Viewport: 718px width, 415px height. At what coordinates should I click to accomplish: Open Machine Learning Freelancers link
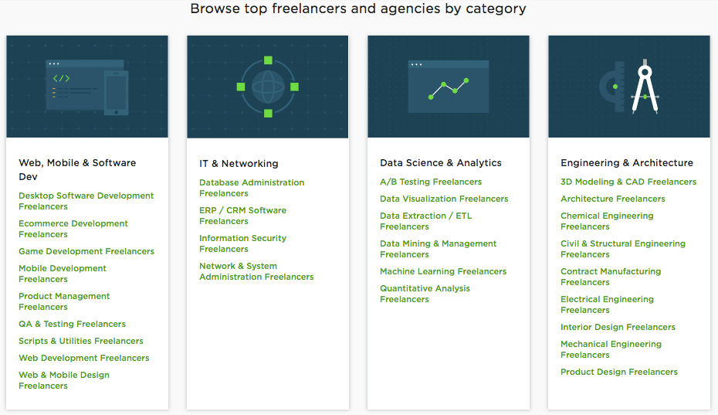tap(443, 271)
